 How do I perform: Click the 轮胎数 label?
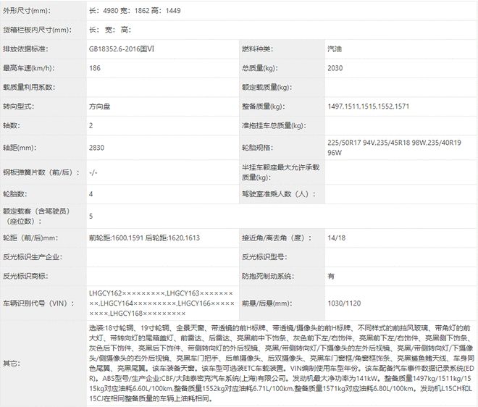pos(15,194)
